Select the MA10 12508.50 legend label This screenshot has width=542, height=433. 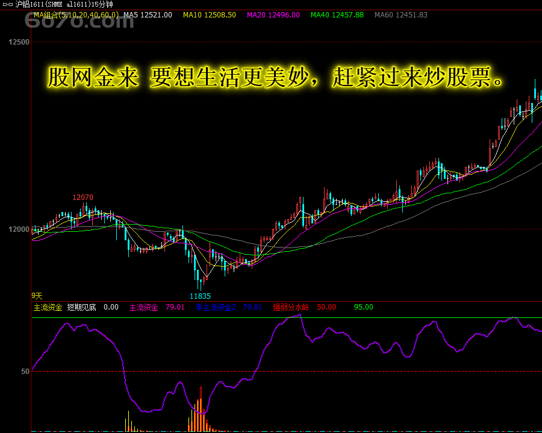point(209,15)
